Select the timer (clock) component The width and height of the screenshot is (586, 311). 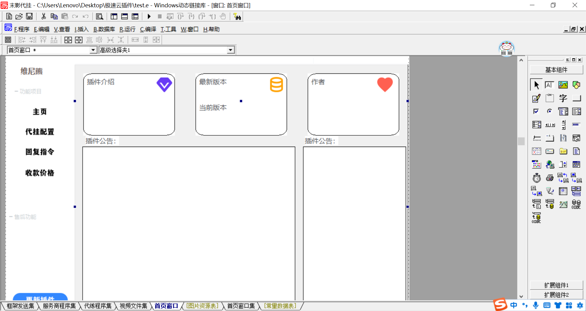537,178
